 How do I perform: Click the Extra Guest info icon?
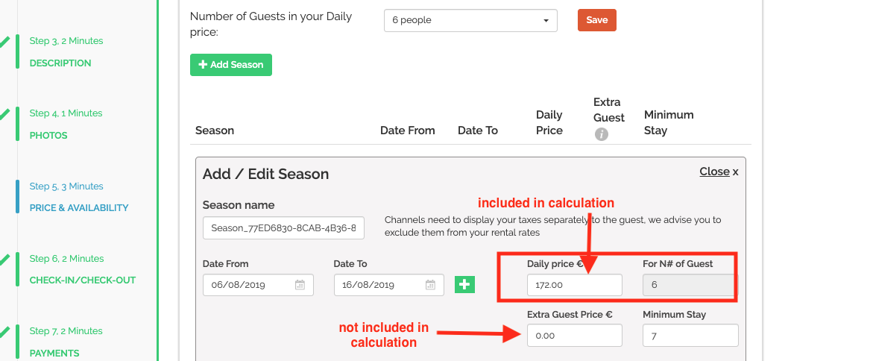[x=601, y=134]
